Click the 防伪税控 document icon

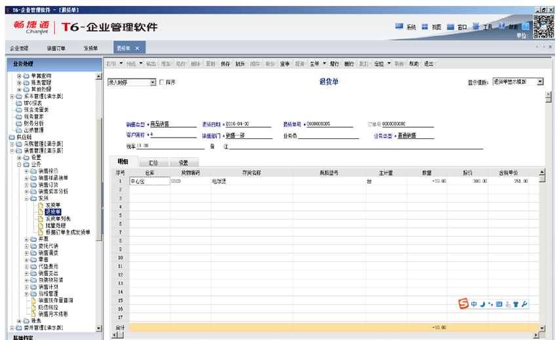coord(33,307)
